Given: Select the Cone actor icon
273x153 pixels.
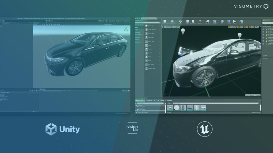Looking at the screenshot, I should click(146, 57).
